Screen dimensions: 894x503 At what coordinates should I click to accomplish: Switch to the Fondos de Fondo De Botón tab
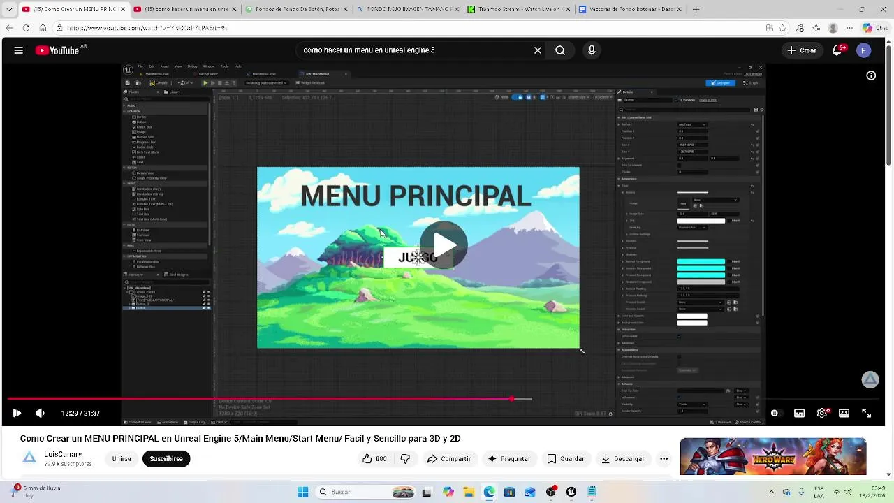click(x=295, y=9)
